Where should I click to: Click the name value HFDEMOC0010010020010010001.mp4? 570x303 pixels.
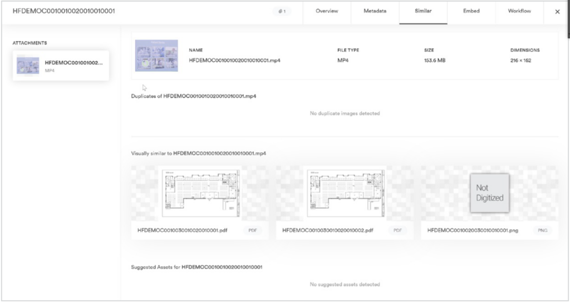pos(234,60)
